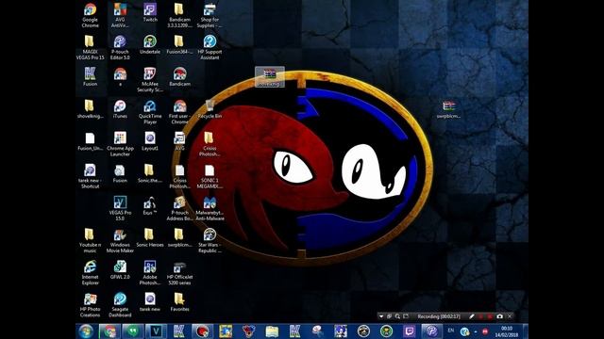Open the Twitch taskbar icon
This screenshot has width=604, height=339.
[409, 331]
